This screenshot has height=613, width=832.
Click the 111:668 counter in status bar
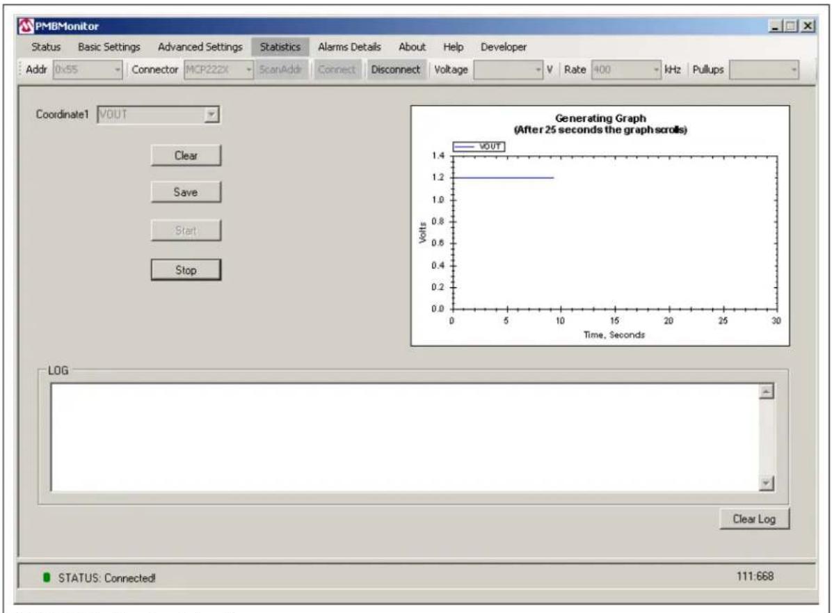pyautogui.click(x=755, y=576)
